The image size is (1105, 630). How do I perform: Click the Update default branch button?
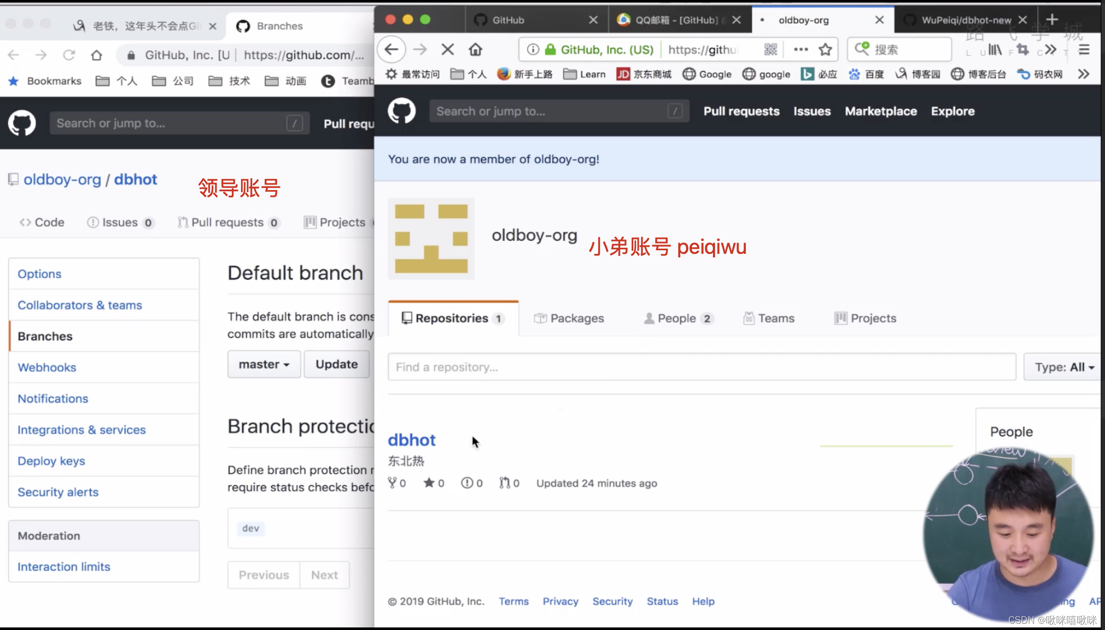pos(337,364)
